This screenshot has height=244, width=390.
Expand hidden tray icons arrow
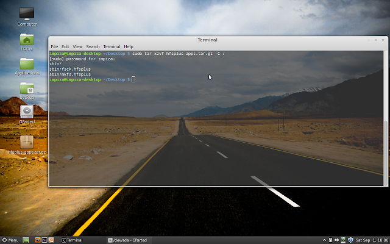click(x=324, y=240)
